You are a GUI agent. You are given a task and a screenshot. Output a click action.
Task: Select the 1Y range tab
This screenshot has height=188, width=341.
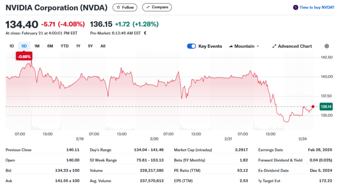point(78,46)
